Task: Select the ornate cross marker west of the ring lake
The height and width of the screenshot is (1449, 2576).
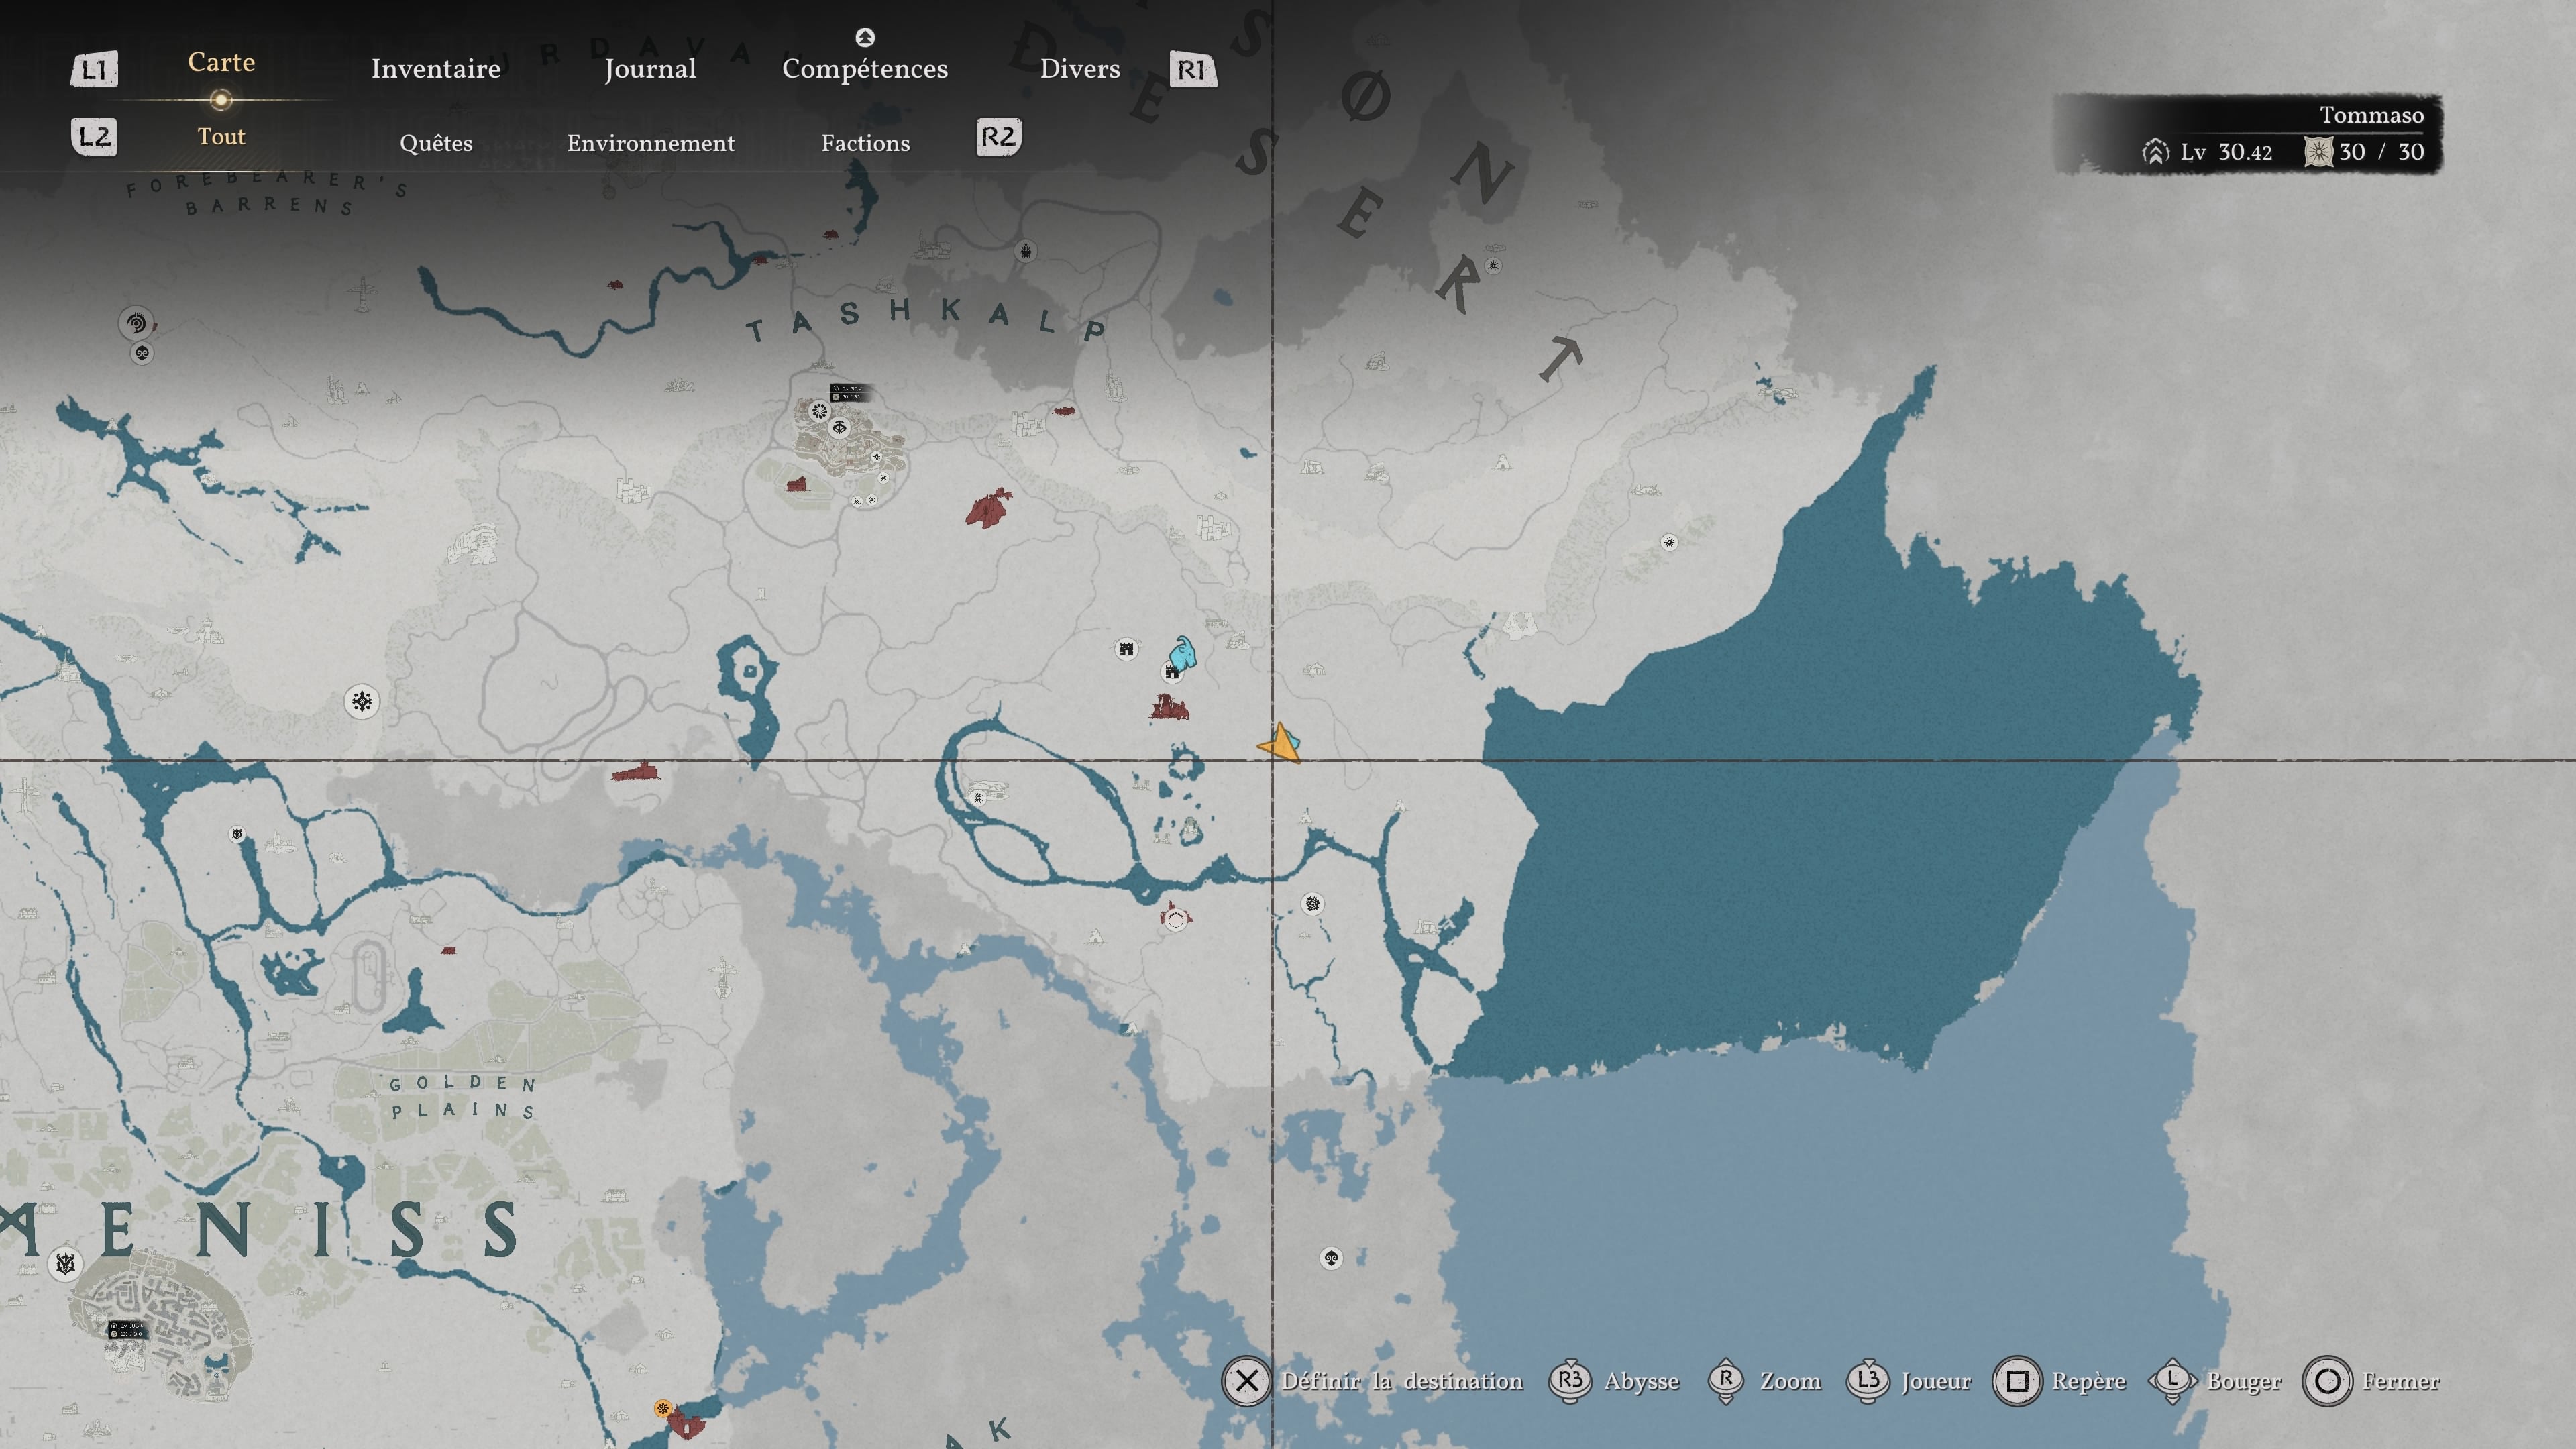Action: (362, 701)
